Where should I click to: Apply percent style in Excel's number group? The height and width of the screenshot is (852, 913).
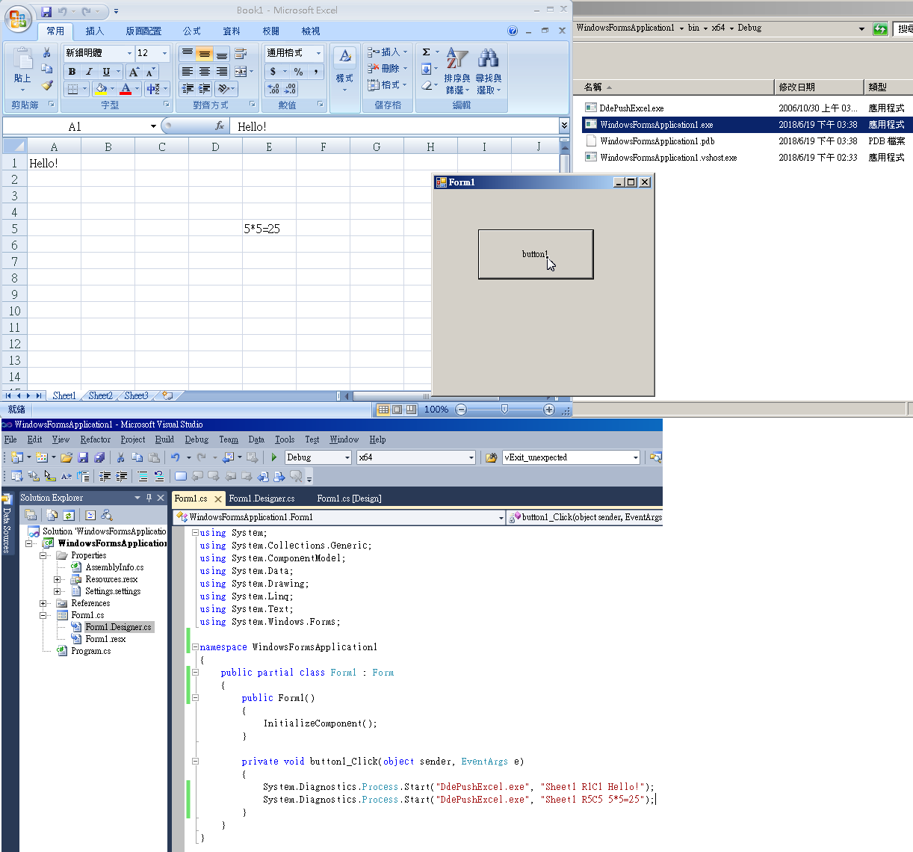tap(298, 72)
